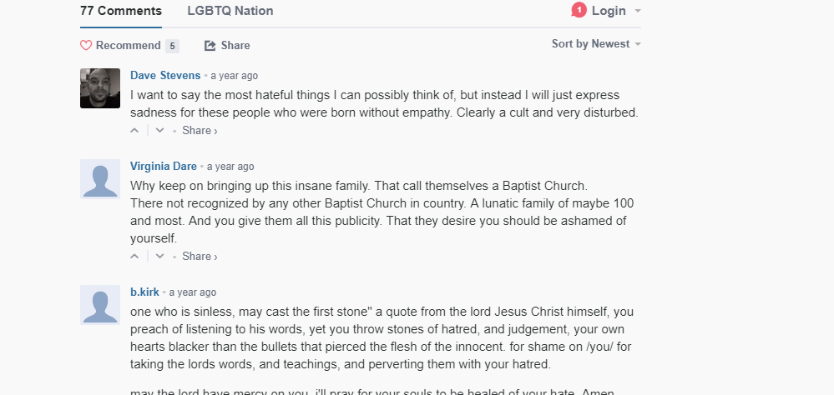The image size is (834, 395).
Task: Switch to the LGBTQ Nation tab
Action: [x=230, y=11]
